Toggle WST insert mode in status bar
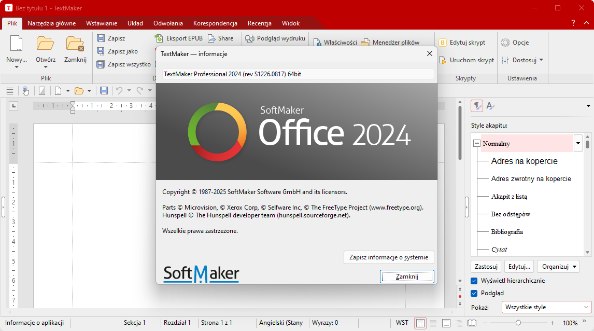This screenshot has height=331, width=594. pos(402,323)
